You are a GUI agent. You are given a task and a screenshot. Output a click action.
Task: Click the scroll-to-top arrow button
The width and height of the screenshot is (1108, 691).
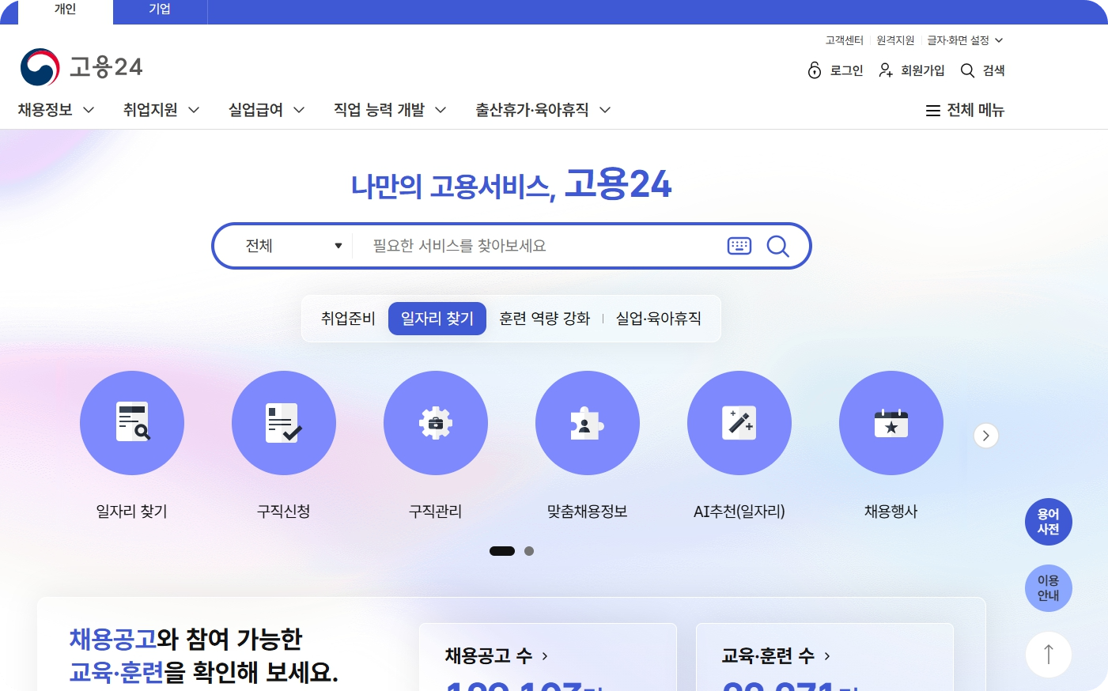[x=1049, y=654]
